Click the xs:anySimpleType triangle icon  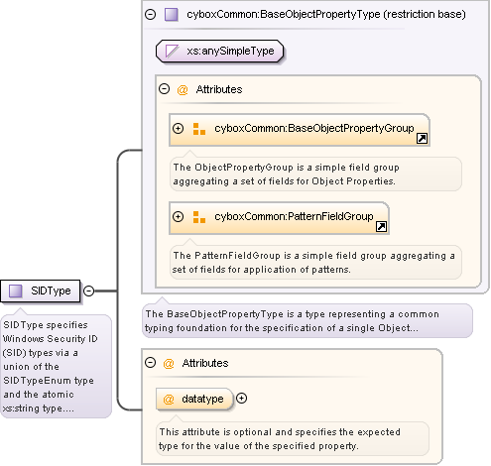tap(172, 51)
